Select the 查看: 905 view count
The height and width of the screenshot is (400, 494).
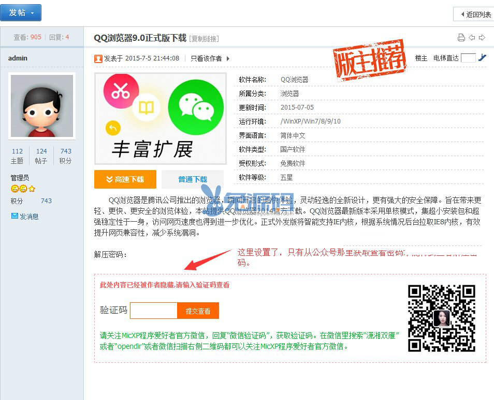tap(27, 37)
